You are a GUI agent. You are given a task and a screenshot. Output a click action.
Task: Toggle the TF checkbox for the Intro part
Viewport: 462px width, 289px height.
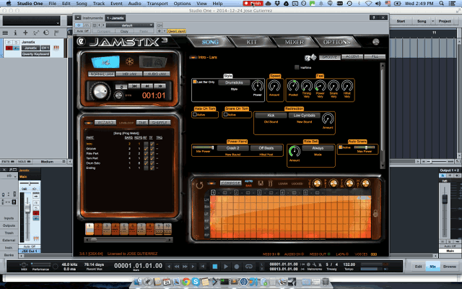(152, 144)
